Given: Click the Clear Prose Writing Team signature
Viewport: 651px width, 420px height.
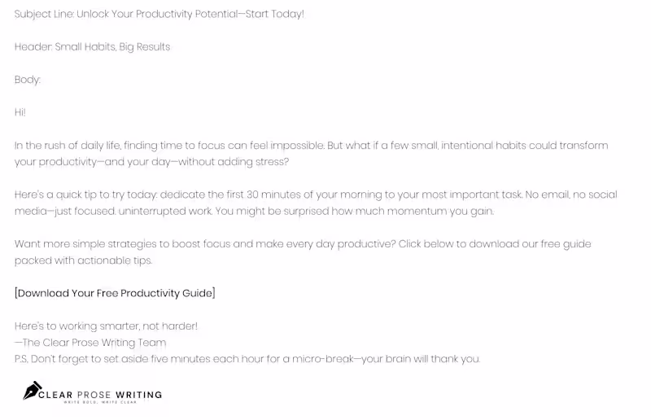Looking at the screenshot, I should [90, 343].
